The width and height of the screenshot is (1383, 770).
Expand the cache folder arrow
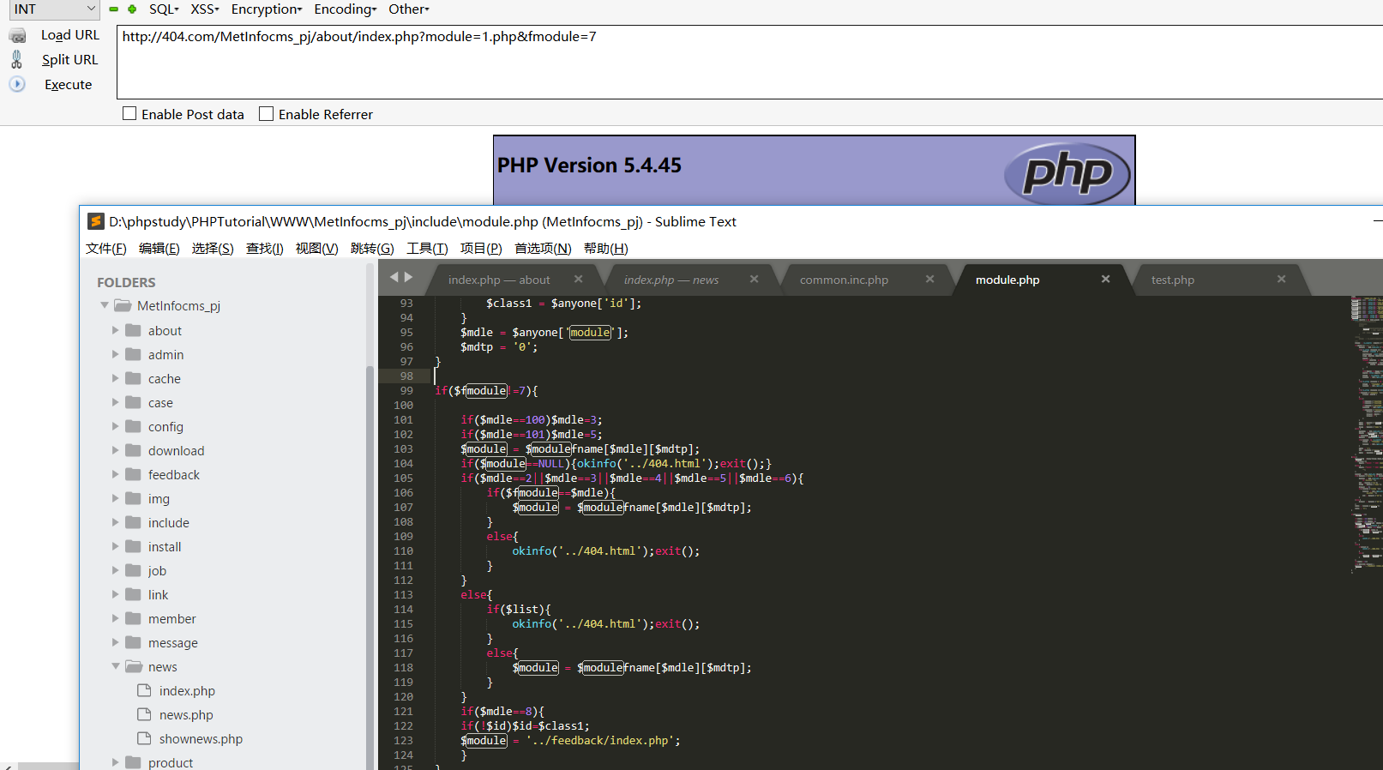click(x=115, y=378)
